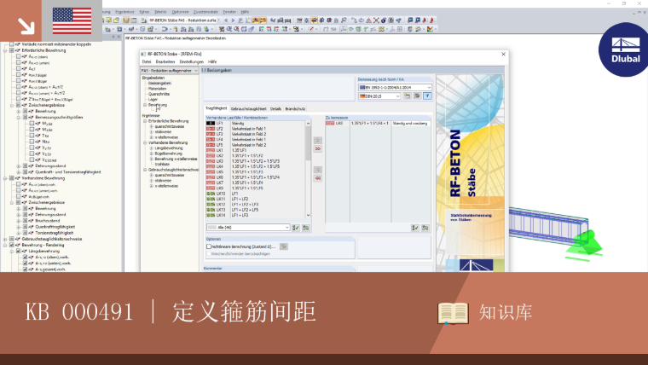Screen dimensions: 648x365
Task: Click the single right arrow to add load case
Action: tap(318, 141)
